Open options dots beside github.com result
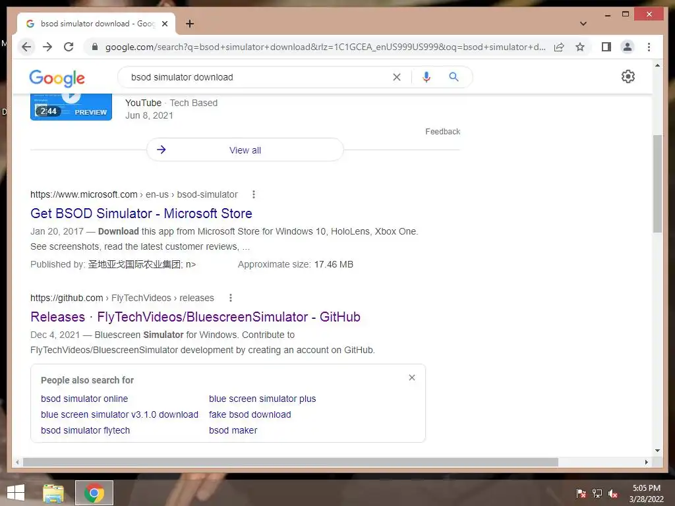The height and width of the screenshot is (506, 675). tap(231, 298)
